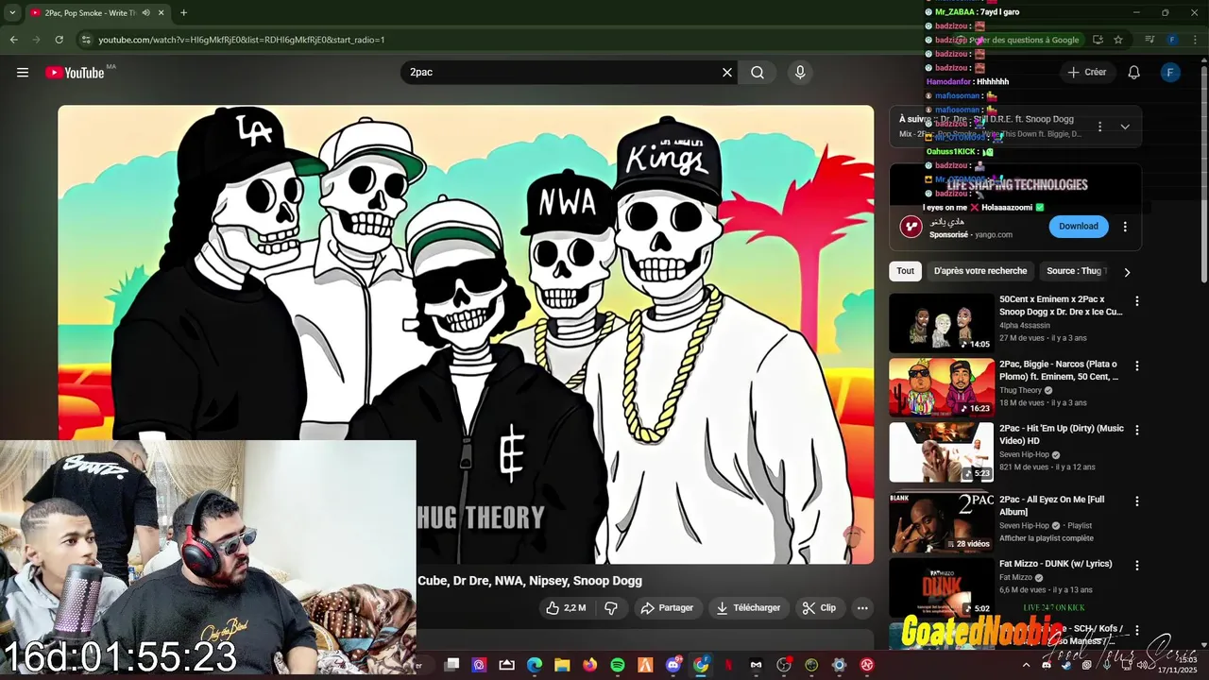The height and width of the screenshot is (680, 1209).
Task: Open Chrome media controls icon
Action: coord(1149,40)
